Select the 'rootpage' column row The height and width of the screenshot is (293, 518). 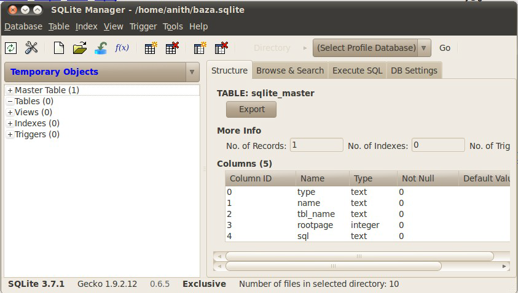pyautogui.click(x=367, y=225)
